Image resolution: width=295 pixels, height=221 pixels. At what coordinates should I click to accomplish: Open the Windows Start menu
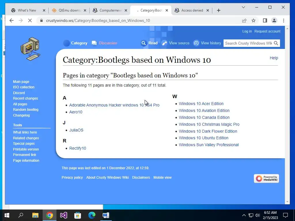(x=7, y=215)
